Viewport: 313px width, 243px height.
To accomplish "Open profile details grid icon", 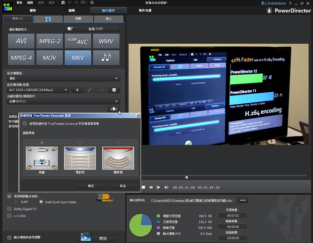I will click(x=114, y=90).
